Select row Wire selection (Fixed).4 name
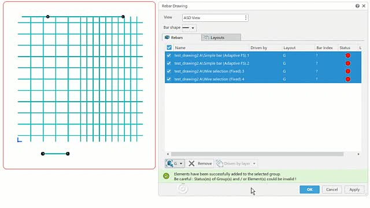 click(209, 79)
